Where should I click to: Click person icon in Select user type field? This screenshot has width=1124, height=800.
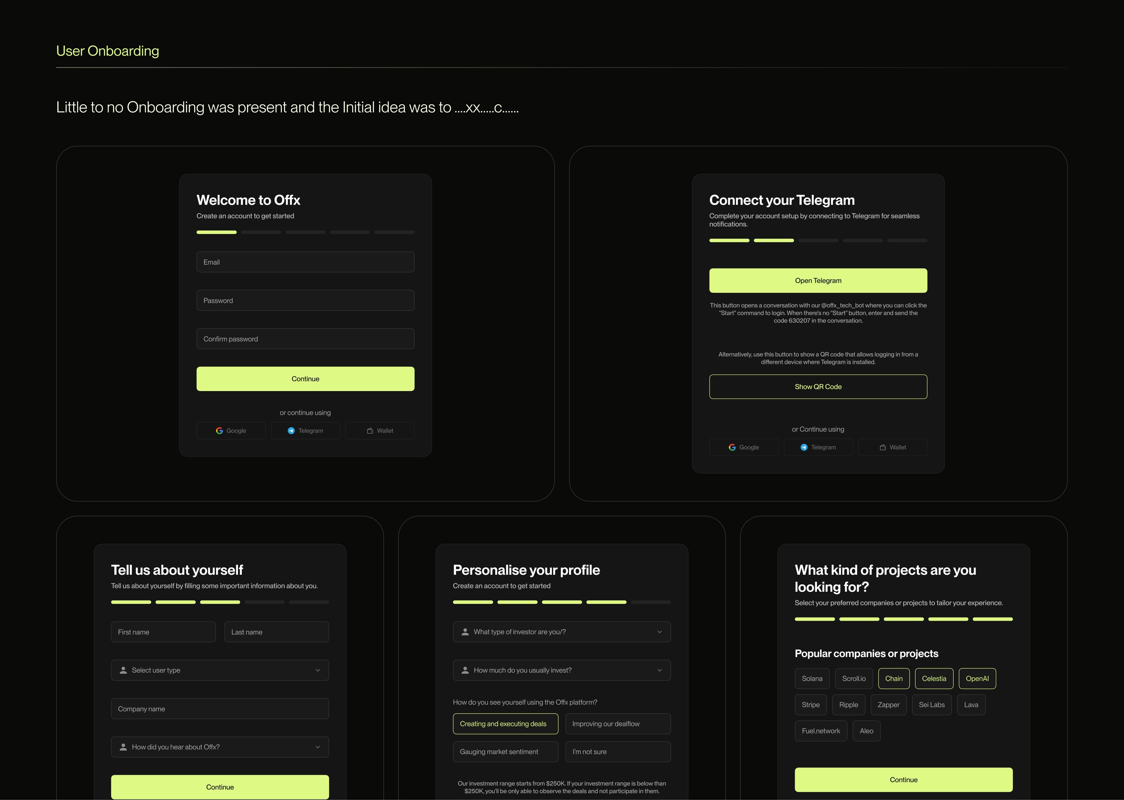pos(124,670)
